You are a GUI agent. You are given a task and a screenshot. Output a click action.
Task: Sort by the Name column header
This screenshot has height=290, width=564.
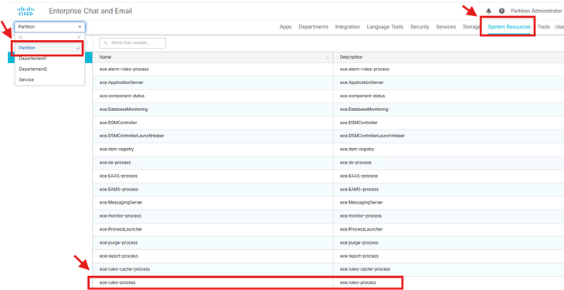(x=105, y=57)
